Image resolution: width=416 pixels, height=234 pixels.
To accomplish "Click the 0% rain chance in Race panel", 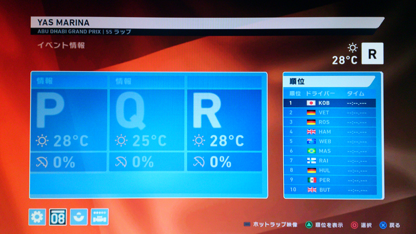I will coord(220,162).
